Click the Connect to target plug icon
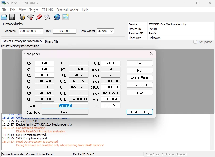This screenshot has height=157, width=215. pos(22,17)
